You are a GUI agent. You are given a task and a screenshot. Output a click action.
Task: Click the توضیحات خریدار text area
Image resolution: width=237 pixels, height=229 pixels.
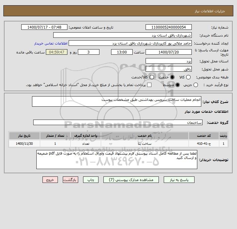click(117, 160)
